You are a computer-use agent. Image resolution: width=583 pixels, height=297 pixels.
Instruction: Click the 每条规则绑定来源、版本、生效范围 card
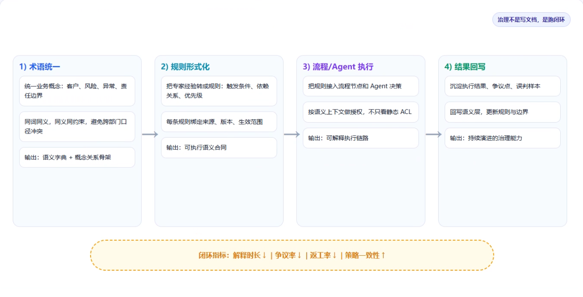(219, 122)
